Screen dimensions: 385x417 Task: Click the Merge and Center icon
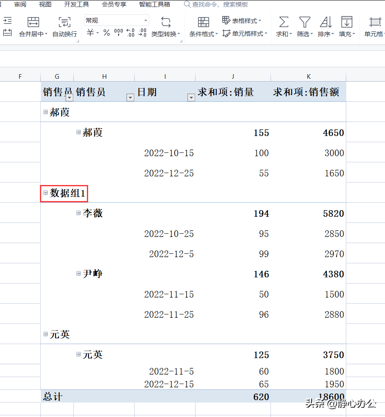pos(33,22)
